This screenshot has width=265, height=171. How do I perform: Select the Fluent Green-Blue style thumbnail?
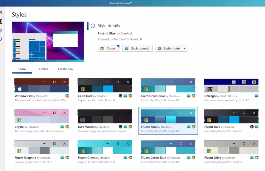(168, 147)
